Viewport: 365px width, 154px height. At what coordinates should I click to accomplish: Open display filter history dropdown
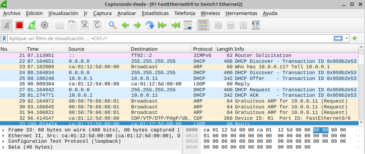[347, 38]
